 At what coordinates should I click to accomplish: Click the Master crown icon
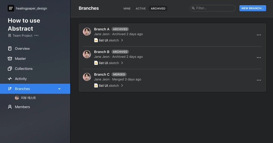(10, 58)
